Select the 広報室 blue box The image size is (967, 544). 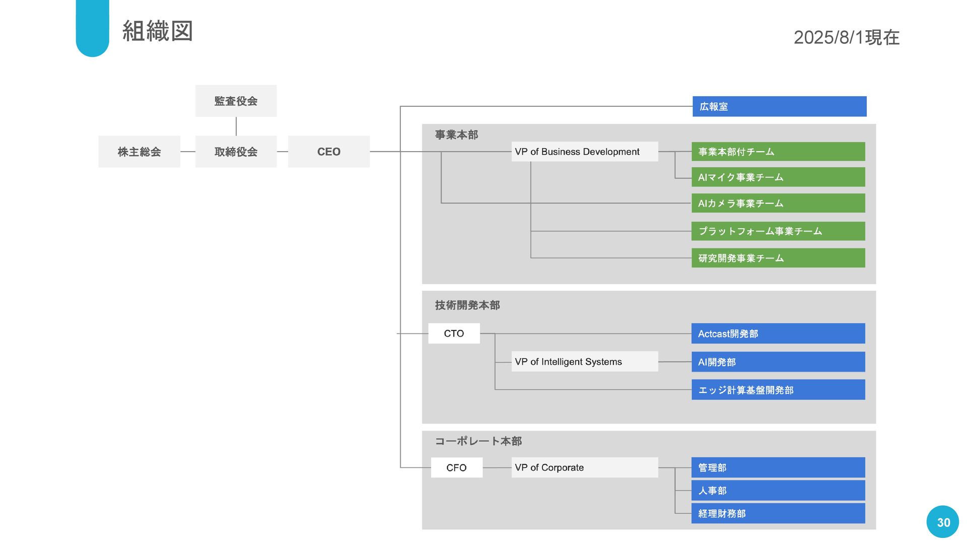[780, 106]
